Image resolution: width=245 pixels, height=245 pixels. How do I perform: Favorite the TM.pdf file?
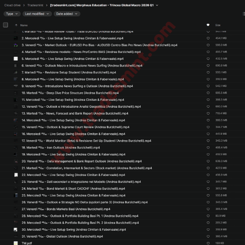coord(208,243)
